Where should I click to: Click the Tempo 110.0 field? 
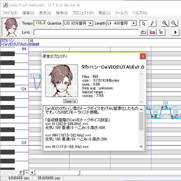pos(40,23)
